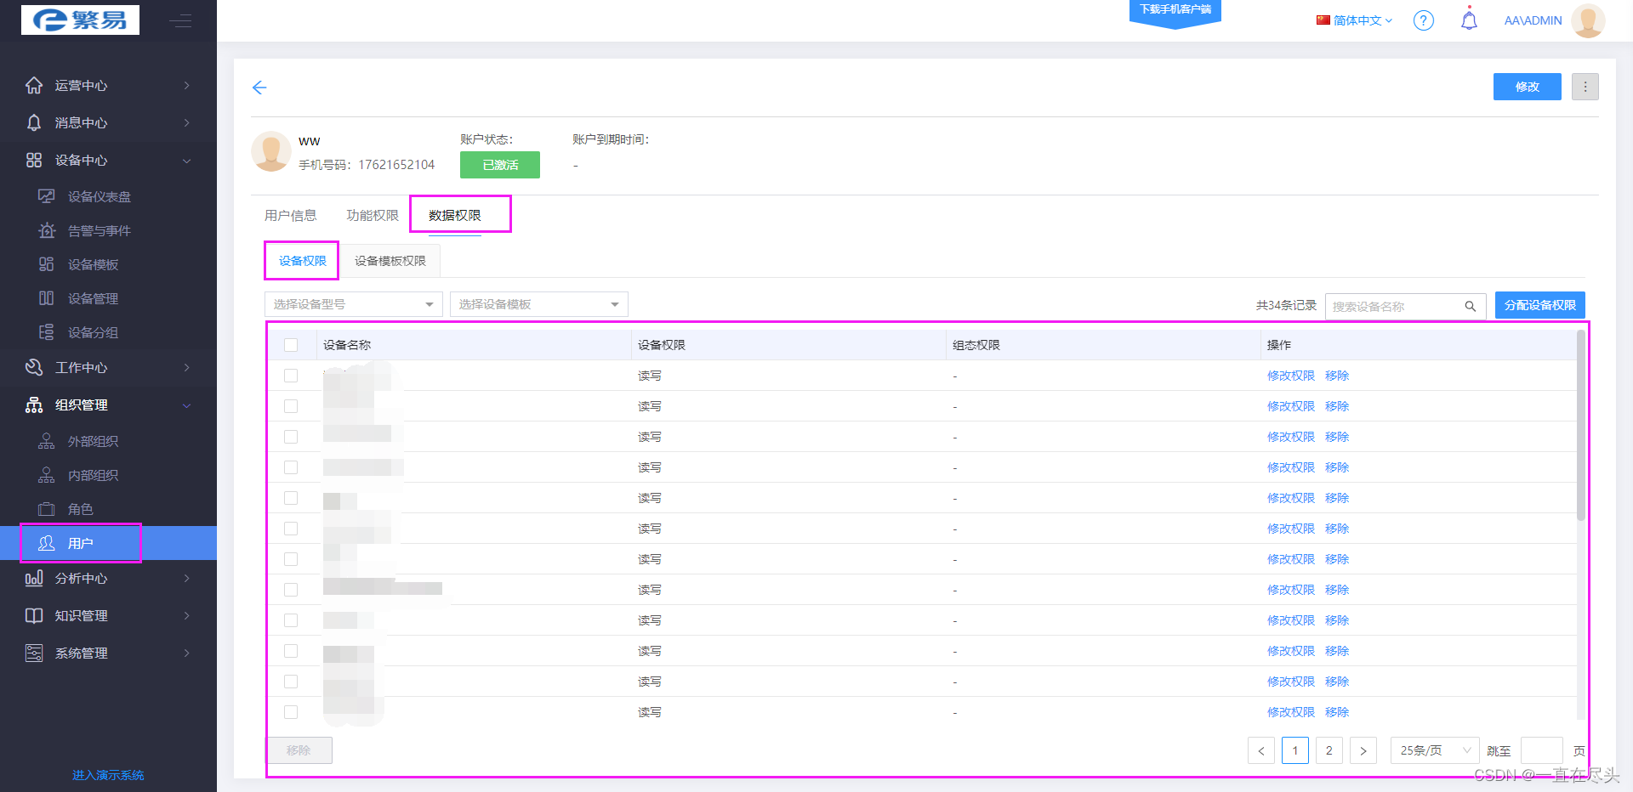Image resolution: width=1633 pixels, height=792 pixels.
Task: Click the 运营中心 home icon
Action: (34, 85)
